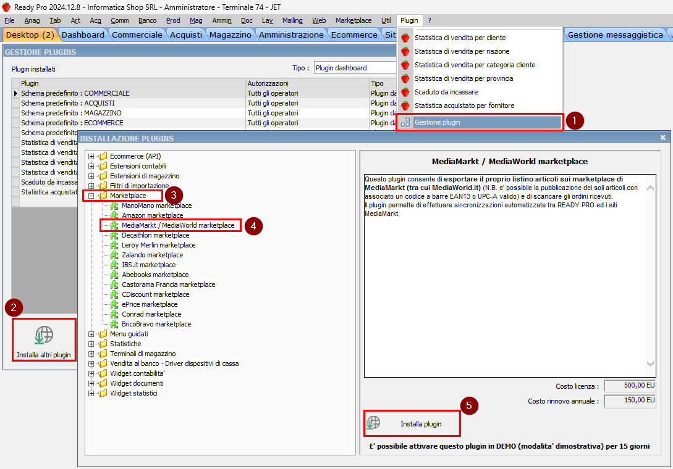
Task: Click the puzzle icon of Decathlon marketplace
Action: click(x=114, y=235)
